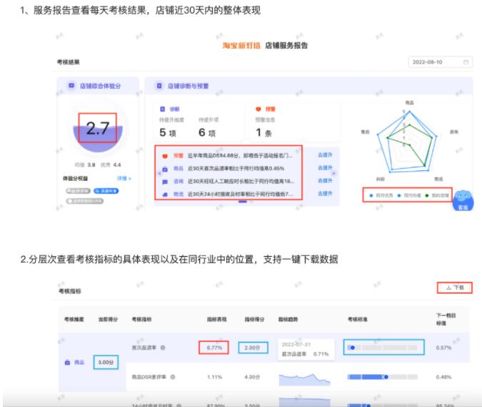Viewport: 482px width, 407px height.
Task: Click the 考核标准 slider bar in the 商品DSR差评率 row
Action: coord(383,377)
